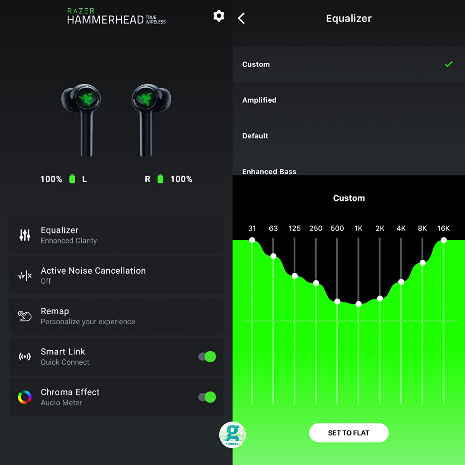The width and height of the screenshot is (465, 465).
Task: Enable Smart Link Quick Connect
Action: 206,356
